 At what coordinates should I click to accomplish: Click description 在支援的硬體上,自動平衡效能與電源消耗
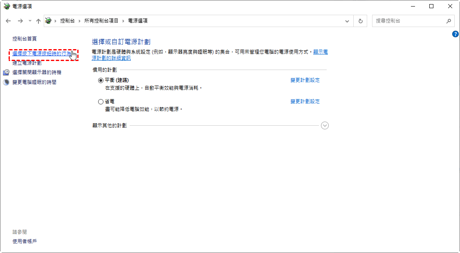click(154, 88)
